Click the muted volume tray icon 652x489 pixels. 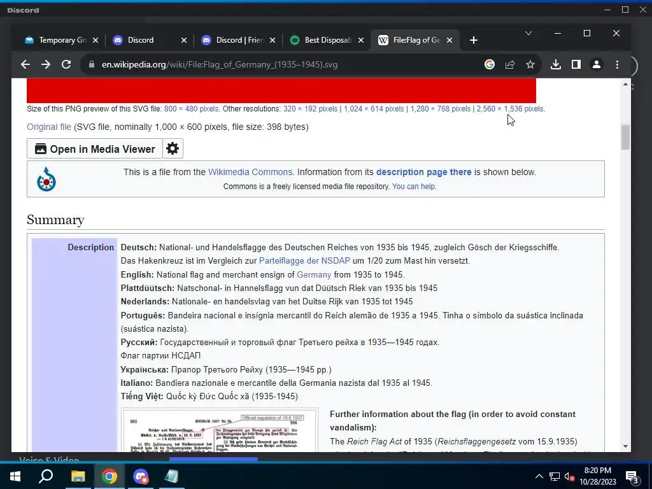(x=569, y=476)
